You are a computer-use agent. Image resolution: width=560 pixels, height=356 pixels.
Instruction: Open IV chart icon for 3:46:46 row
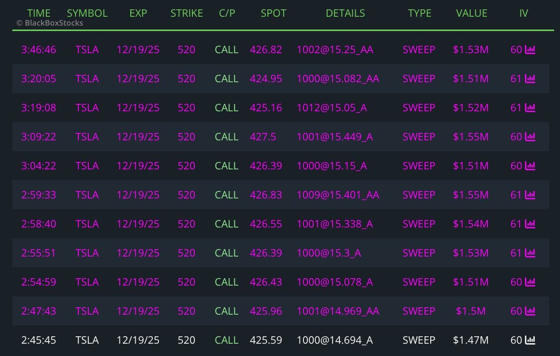[530, 50]
